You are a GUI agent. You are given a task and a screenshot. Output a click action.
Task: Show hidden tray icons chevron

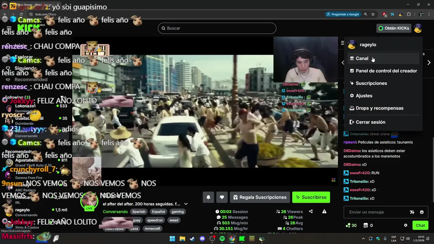(x=363, y=239)
